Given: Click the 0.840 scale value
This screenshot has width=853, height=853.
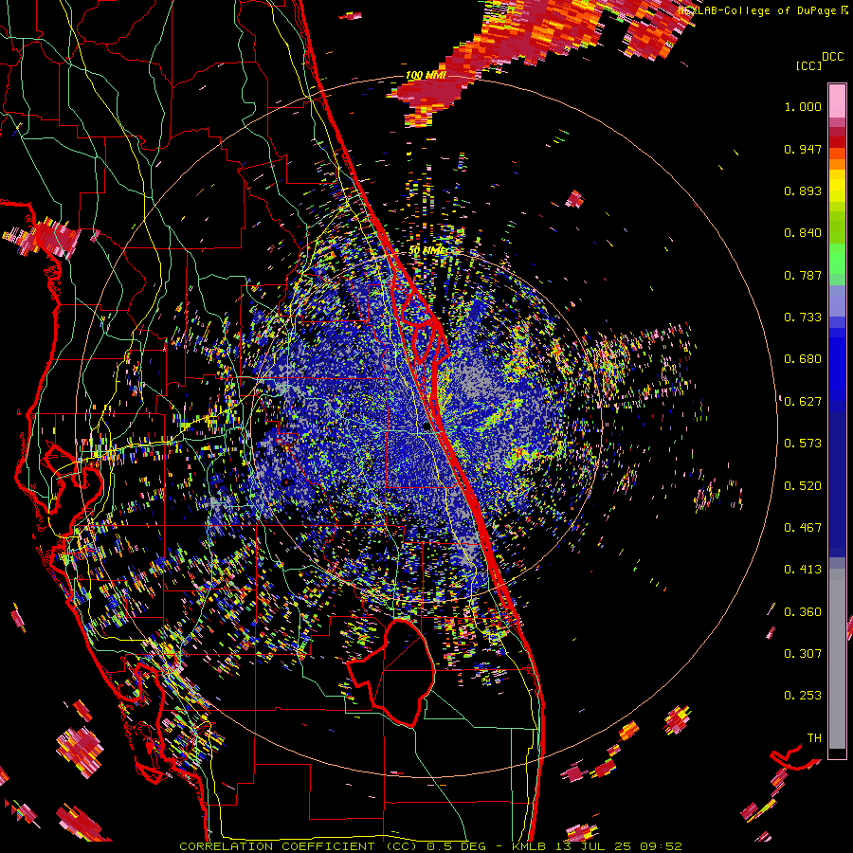Looking at the screenshot, I should click(803, 233).
